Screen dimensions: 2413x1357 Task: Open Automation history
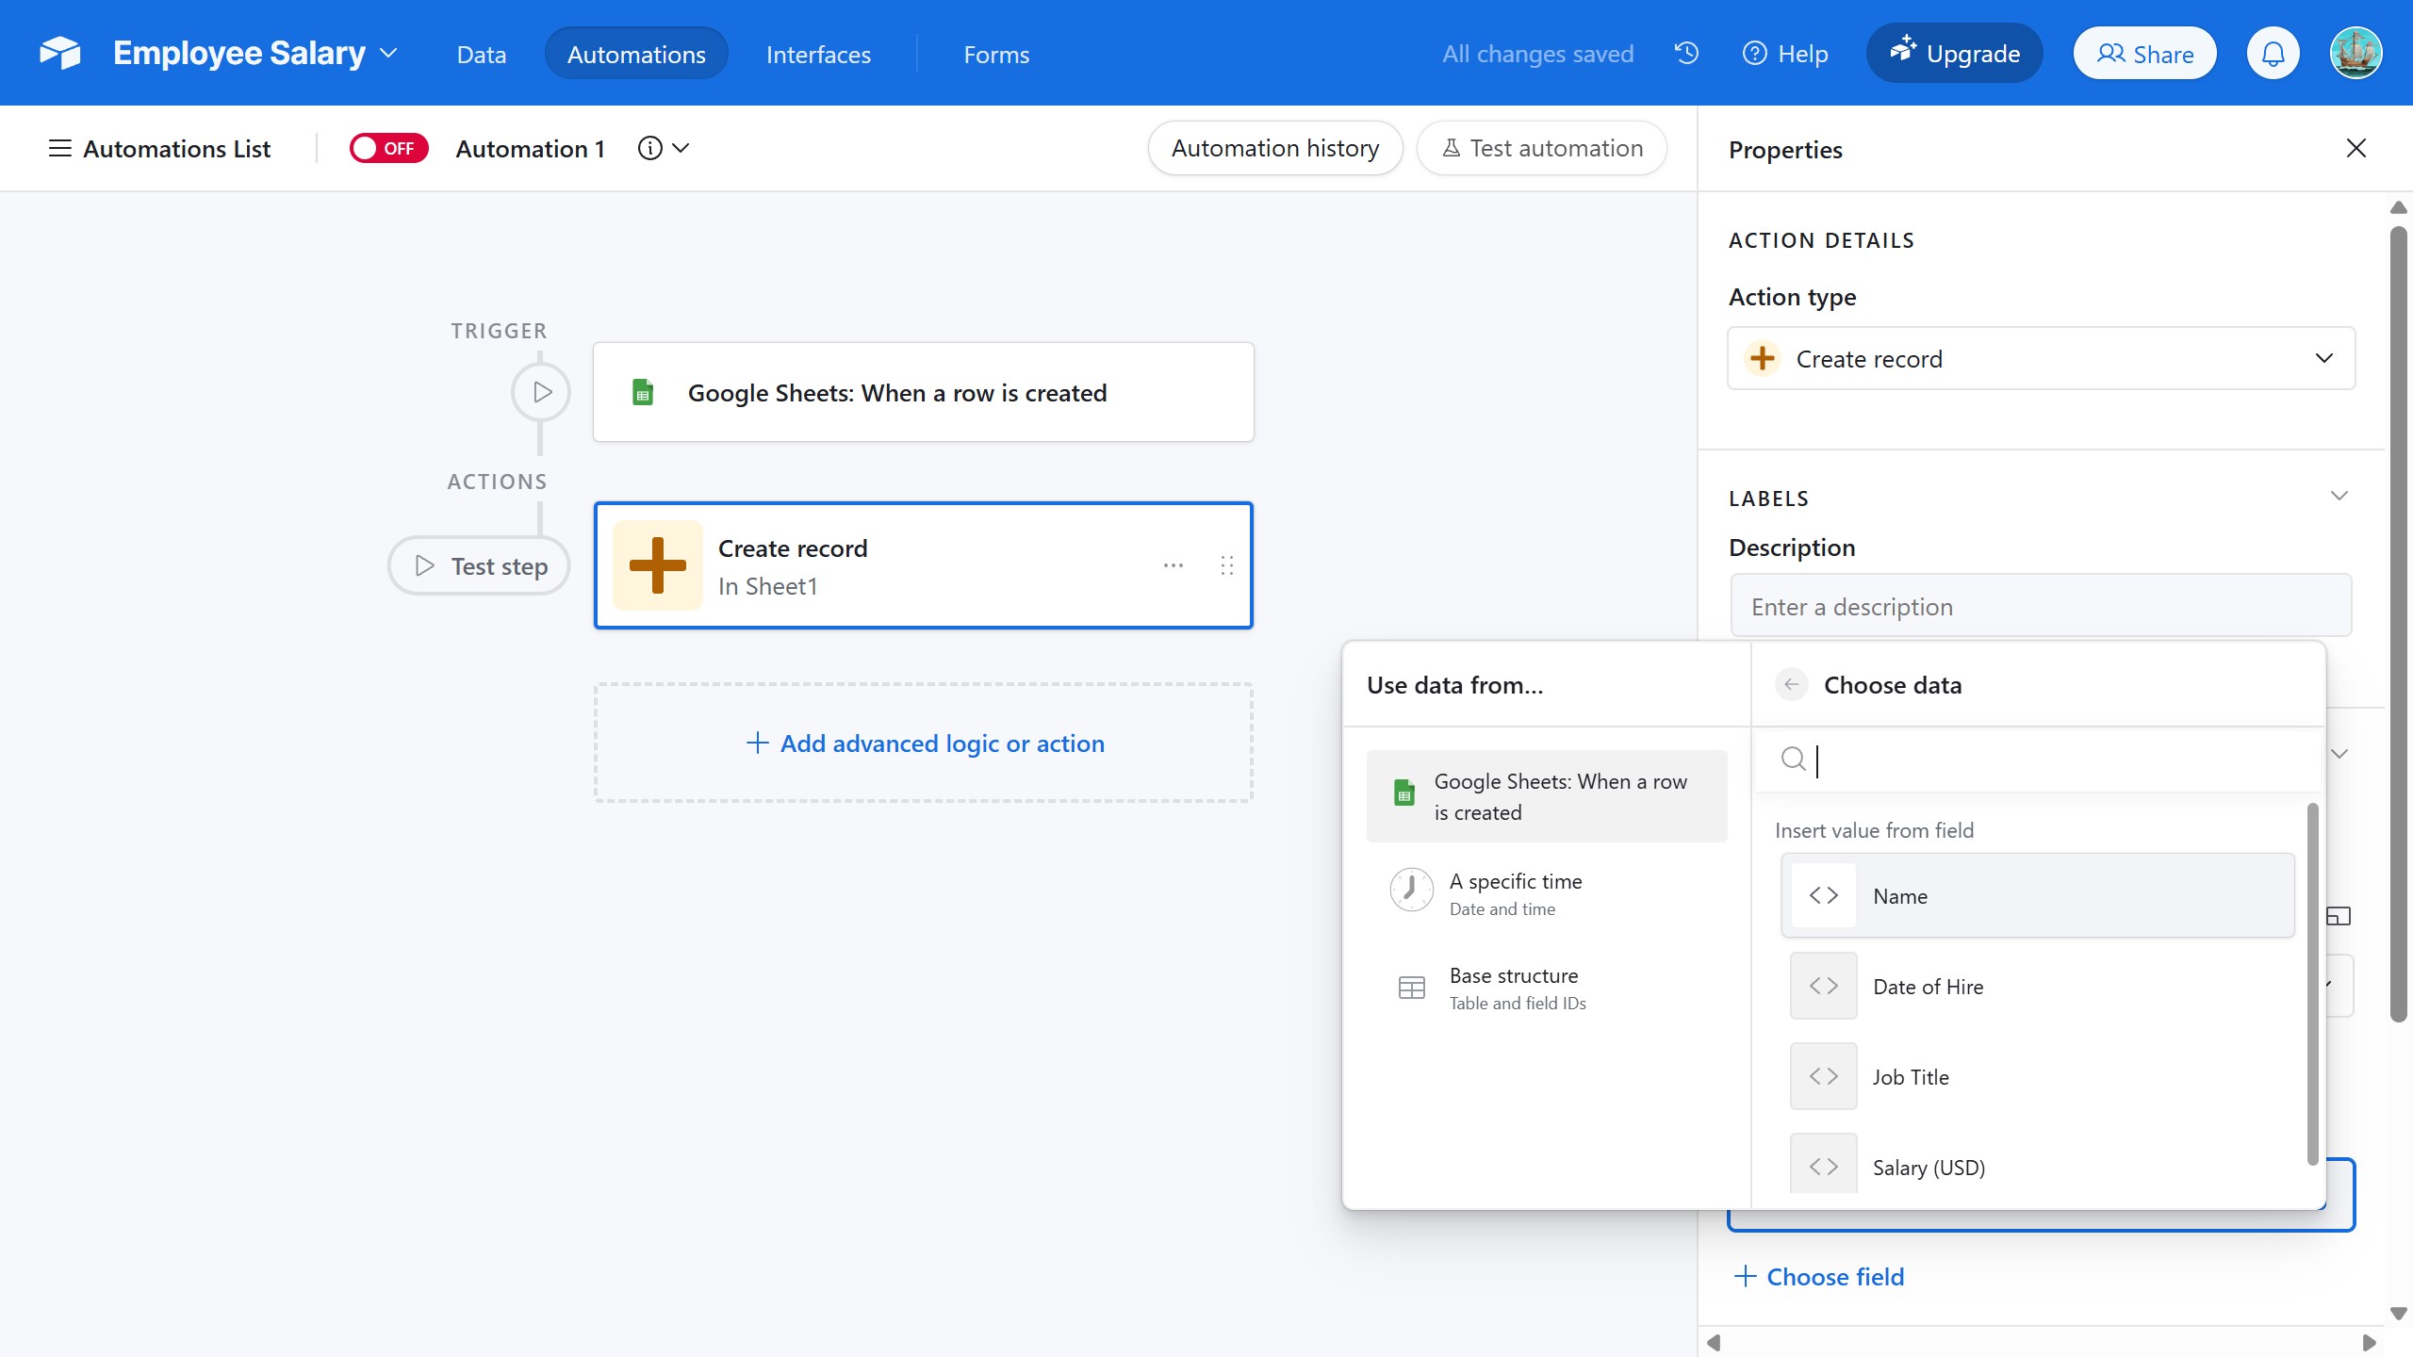(x=1275, y=148)
